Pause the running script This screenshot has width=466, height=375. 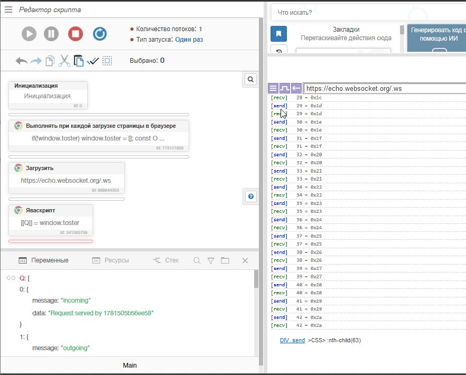point(51,34)
